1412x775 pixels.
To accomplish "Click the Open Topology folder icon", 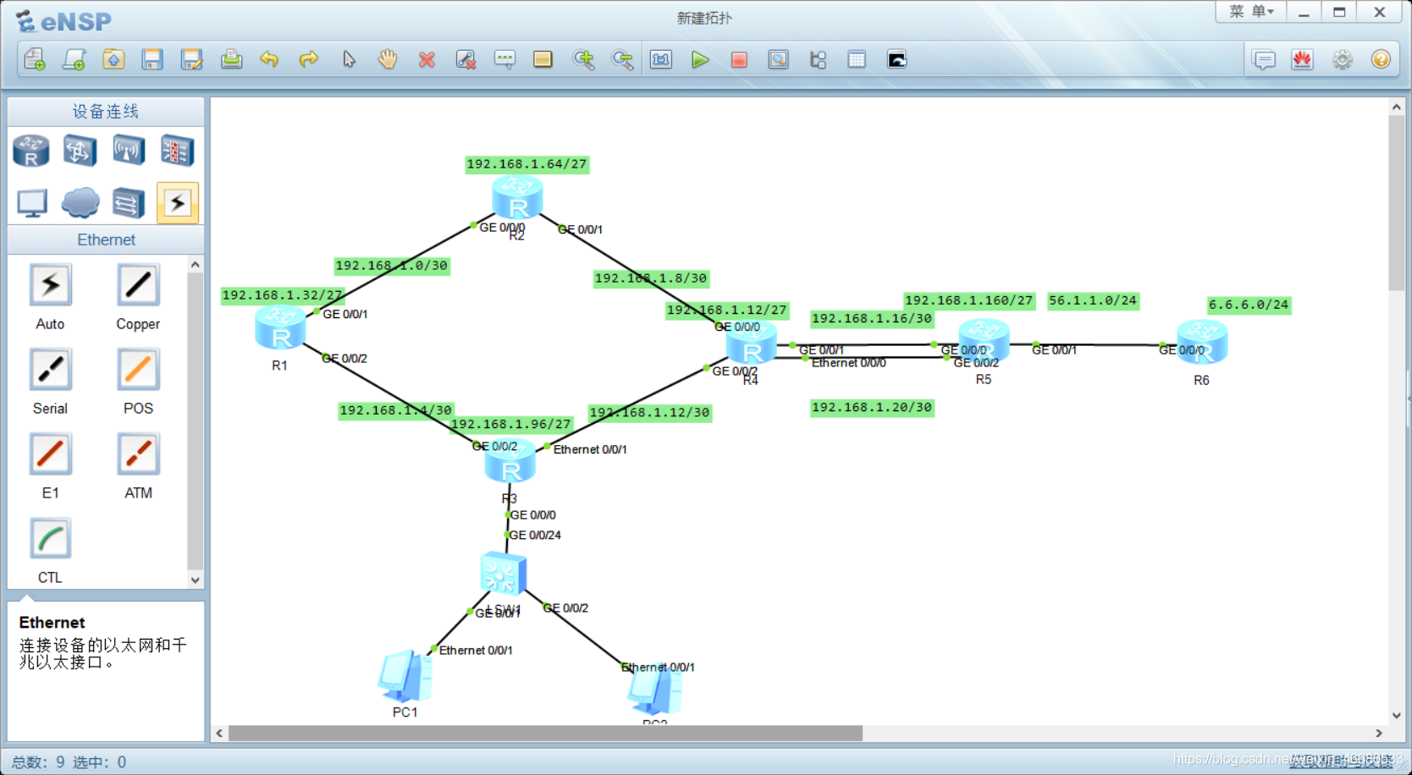I will 113,59.
